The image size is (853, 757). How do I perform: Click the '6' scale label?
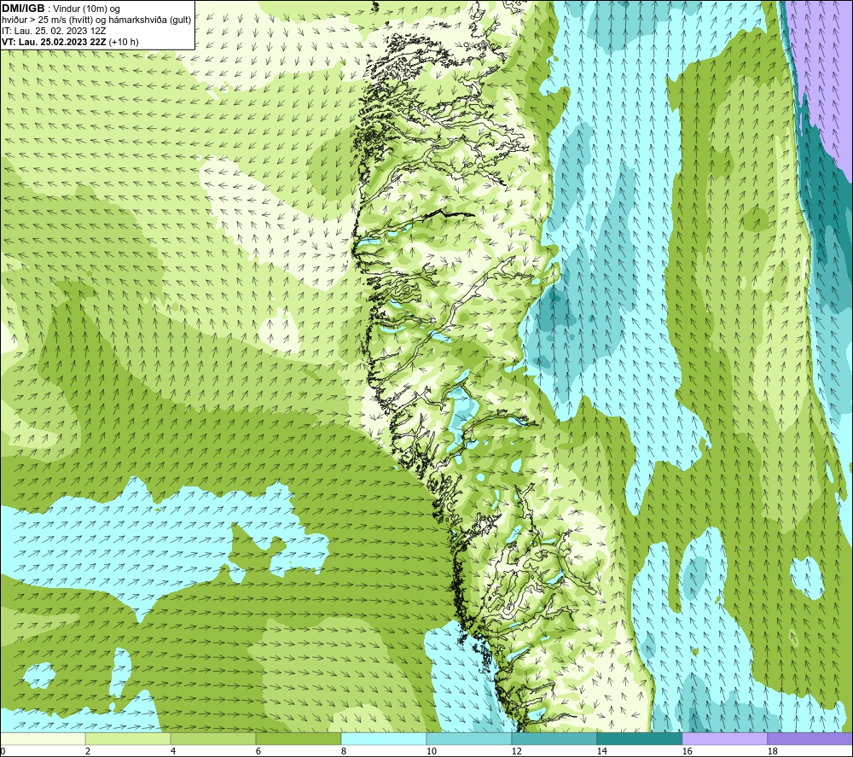point(258,752)
